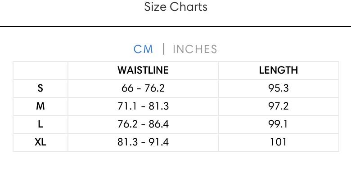
Task: Click the empty top-left table header cell
Action: pos(40,70)
